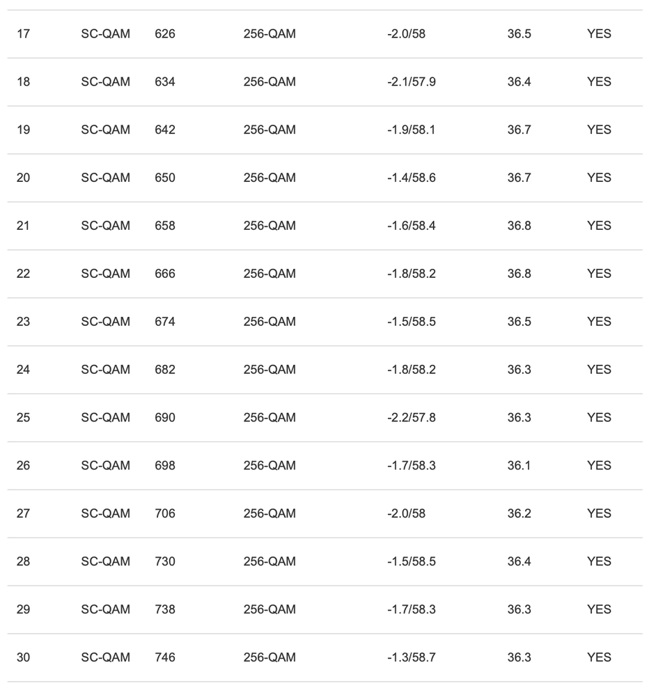The height and width of the screenshot is (695, 663).
Task: Click the -1.4/58.6 power value
Action: pyautogui.click(x=411, y=178)
